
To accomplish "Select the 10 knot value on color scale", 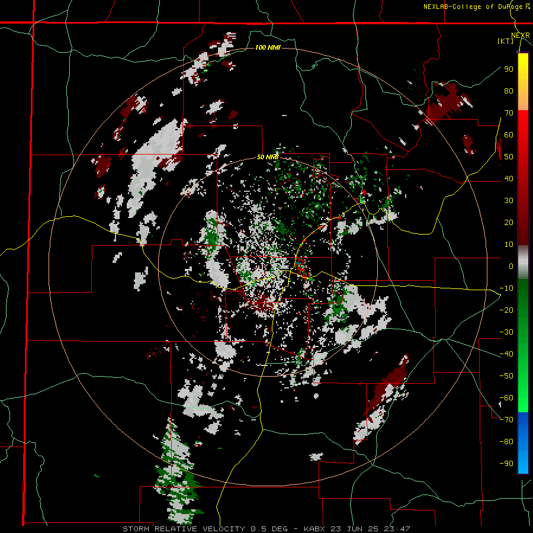I will [509, 245].
